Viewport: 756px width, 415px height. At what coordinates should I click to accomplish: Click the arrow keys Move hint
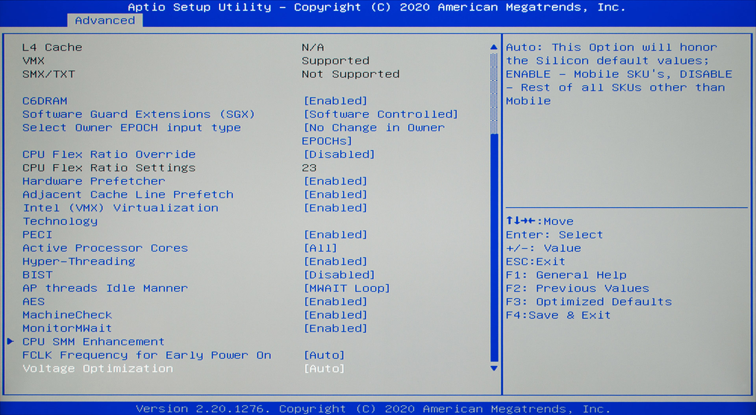539,221
